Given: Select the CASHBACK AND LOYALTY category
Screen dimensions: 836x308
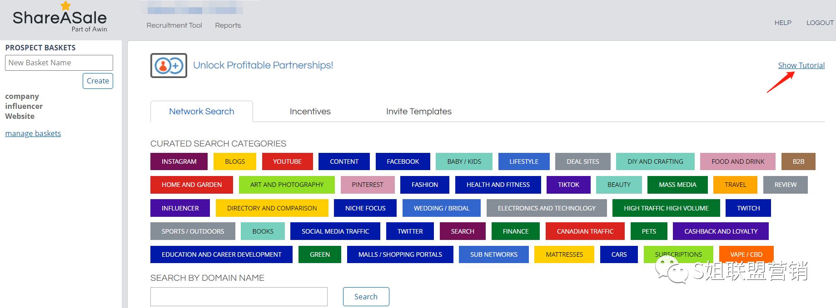Looking at the screenshot, I should pos(721,231).
